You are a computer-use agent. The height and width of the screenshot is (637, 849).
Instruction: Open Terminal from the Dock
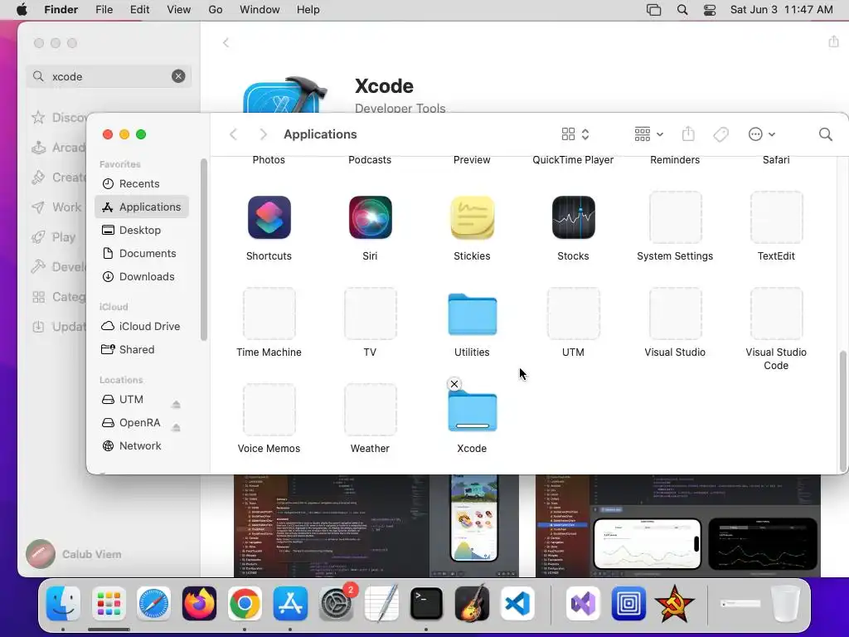point(426,604)
